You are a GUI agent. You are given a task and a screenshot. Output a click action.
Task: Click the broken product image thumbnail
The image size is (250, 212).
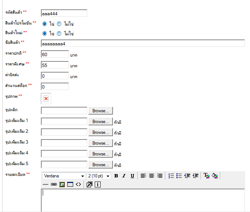coord(46,98)
